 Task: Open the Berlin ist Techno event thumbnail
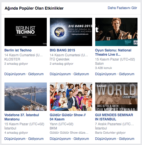pos(26,32)
